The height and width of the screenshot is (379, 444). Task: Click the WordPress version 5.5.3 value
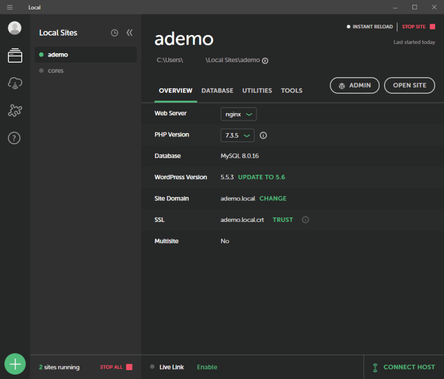pyautogui.click(x=227, y=177)
